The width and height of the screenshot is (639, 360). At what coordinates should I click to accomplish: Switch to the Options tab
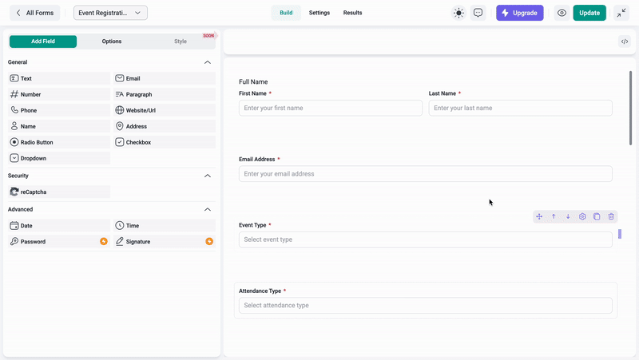tap(112, 42)
